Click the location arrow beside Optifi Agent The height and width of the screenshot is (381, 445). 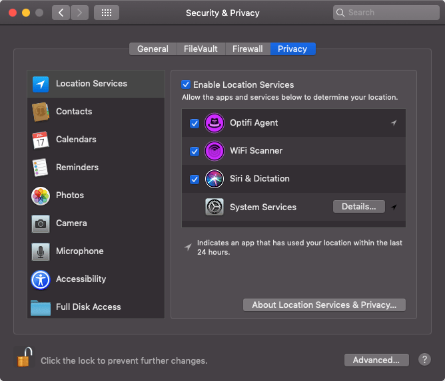coord(394,122)
